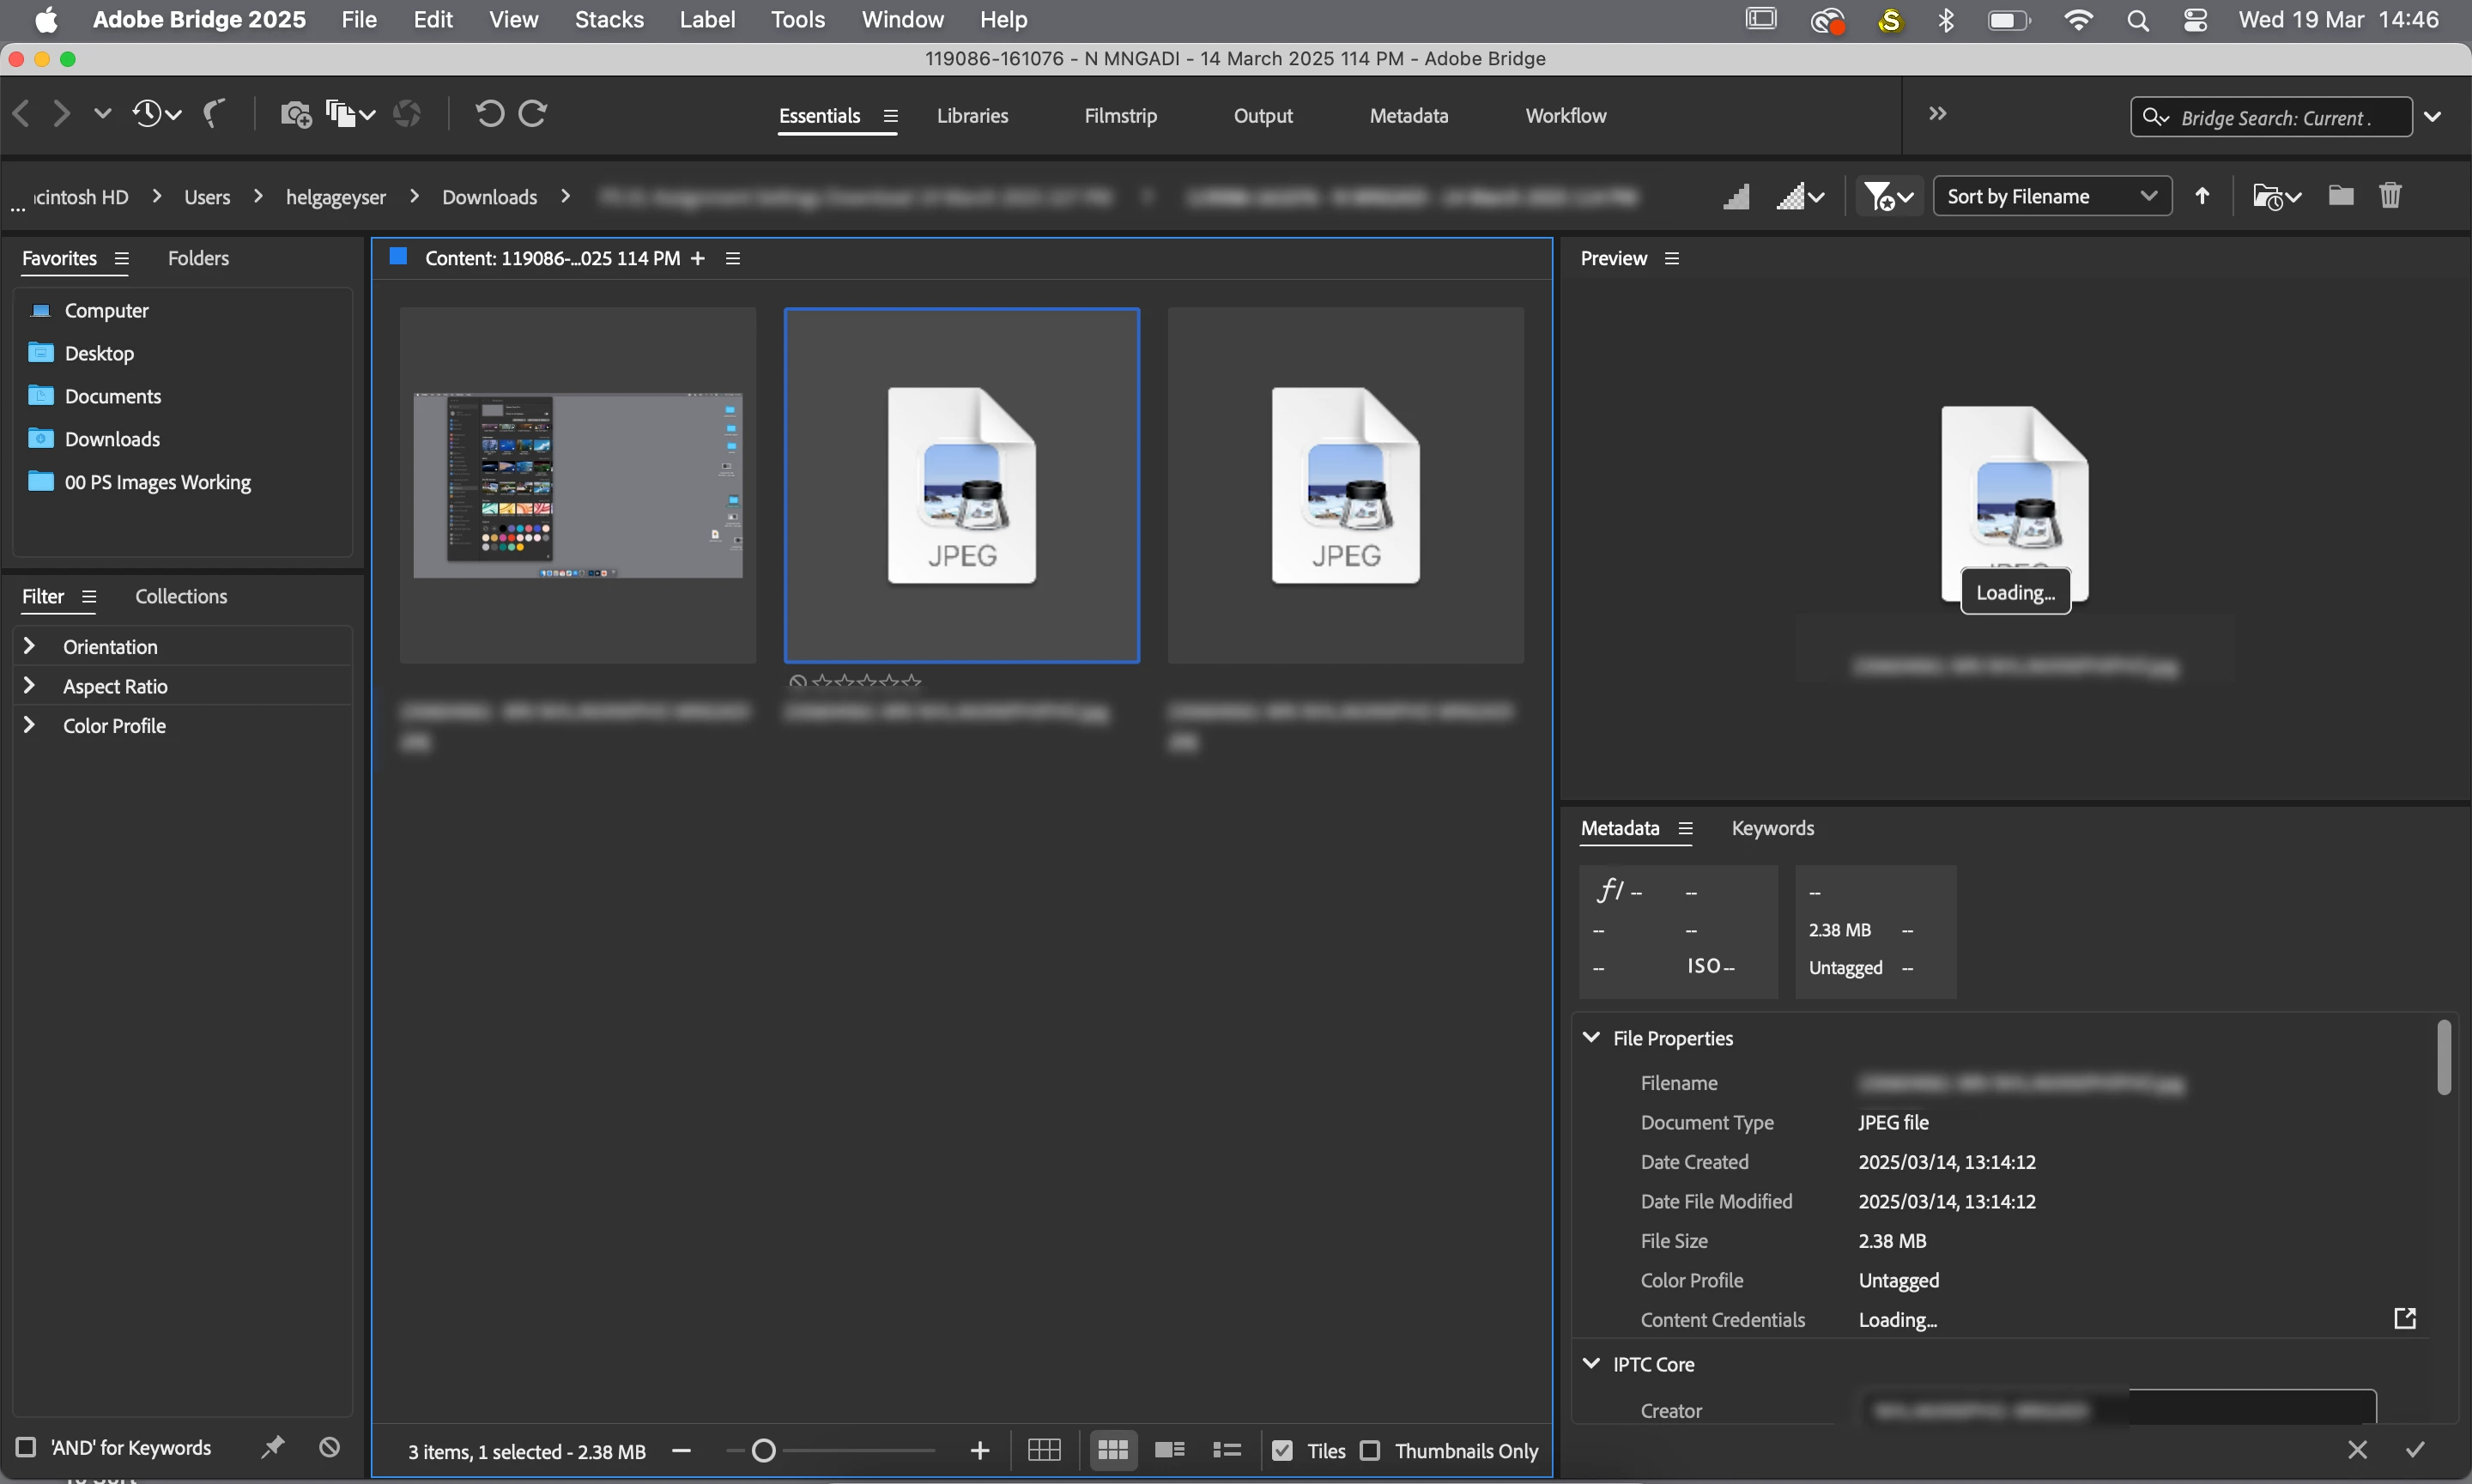Switch to the Filmstrip workspace

pos(1120,116)
